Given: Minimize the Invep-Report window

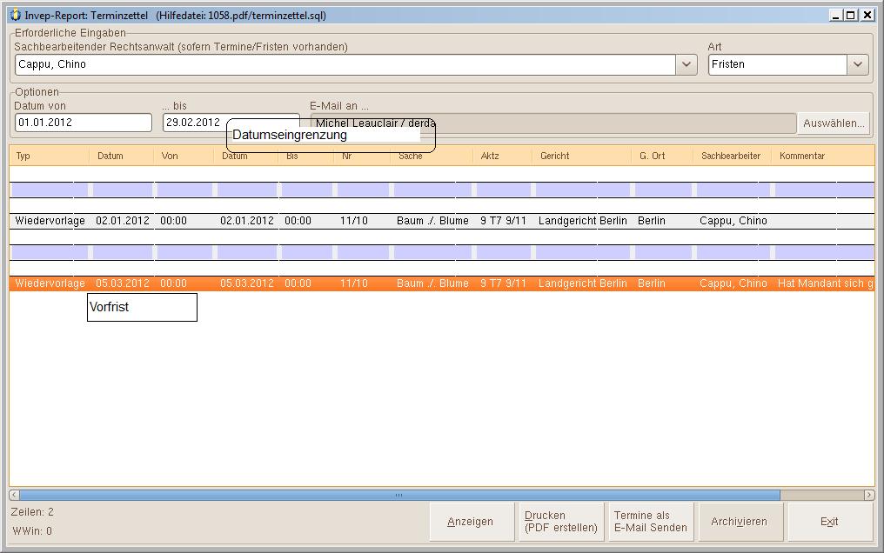Looking at the screenshot, I should click(836, 15).
